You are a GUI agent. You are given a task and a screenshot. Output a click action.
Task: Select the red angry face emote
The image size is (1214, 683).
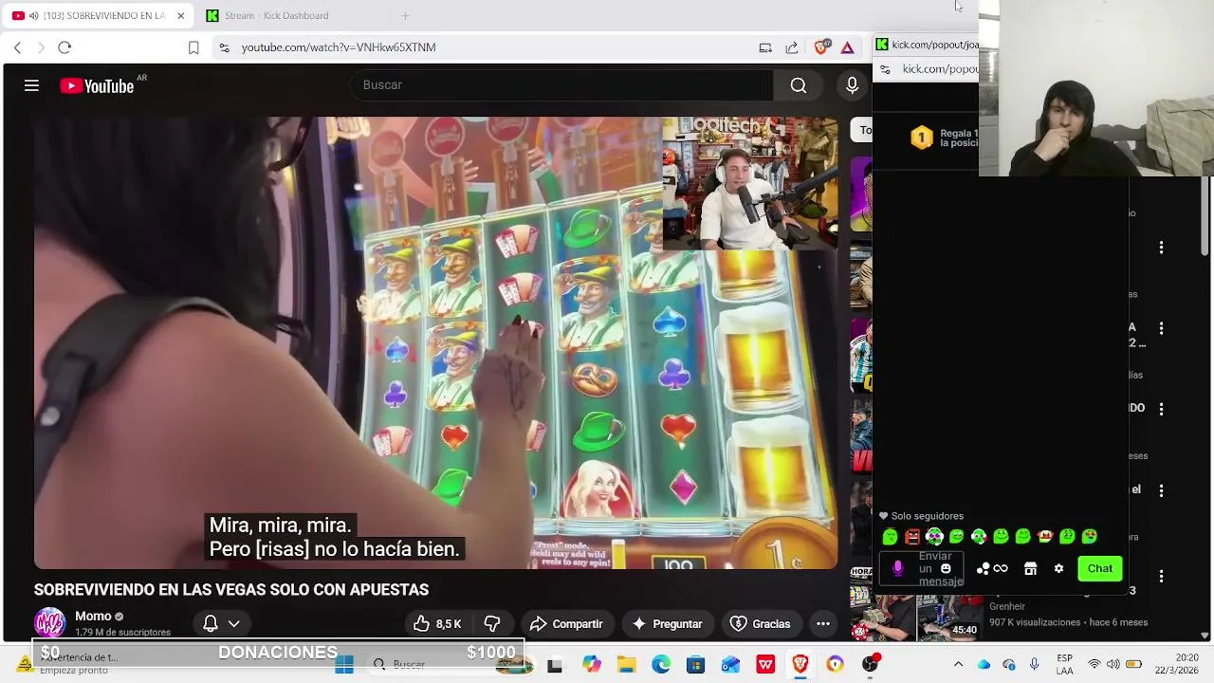coord(912,537)
